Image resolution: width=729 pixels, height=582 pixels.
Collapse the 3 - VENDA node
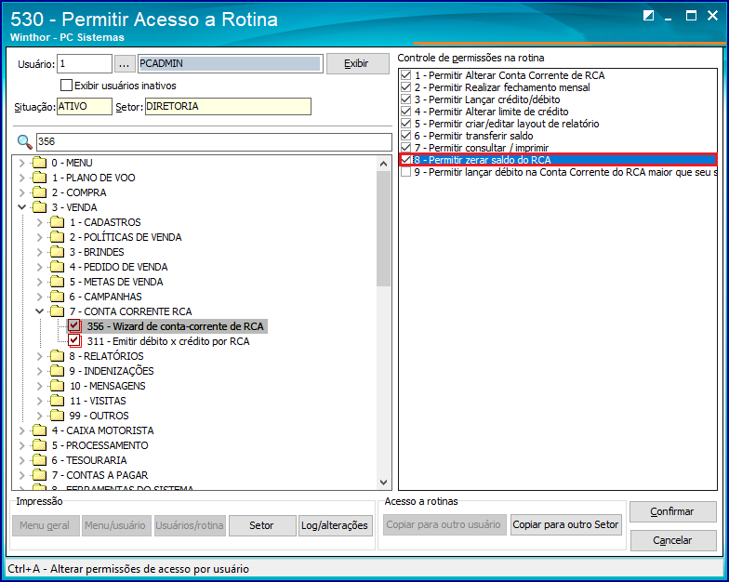coord(21,207)
